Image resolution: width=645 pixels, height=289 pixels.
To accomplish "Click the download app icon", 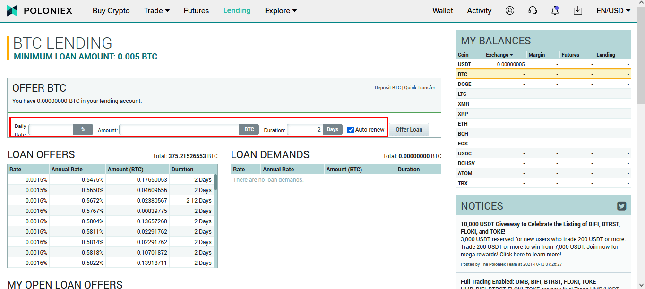I will (577, 10).
